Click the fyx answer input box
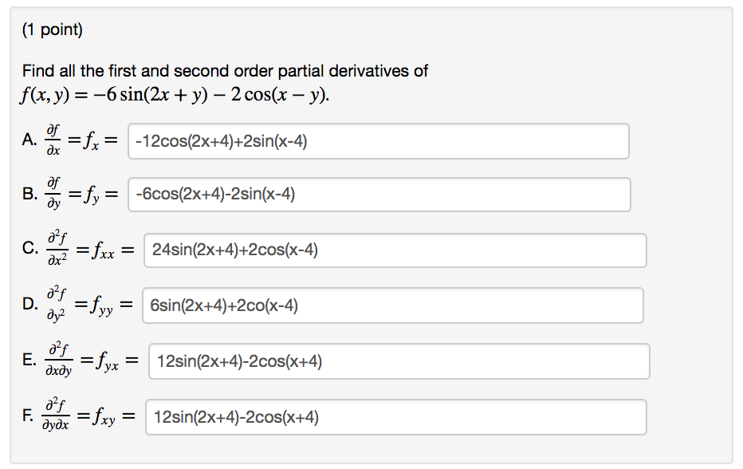Screen dimensions: 743x469 395,361
